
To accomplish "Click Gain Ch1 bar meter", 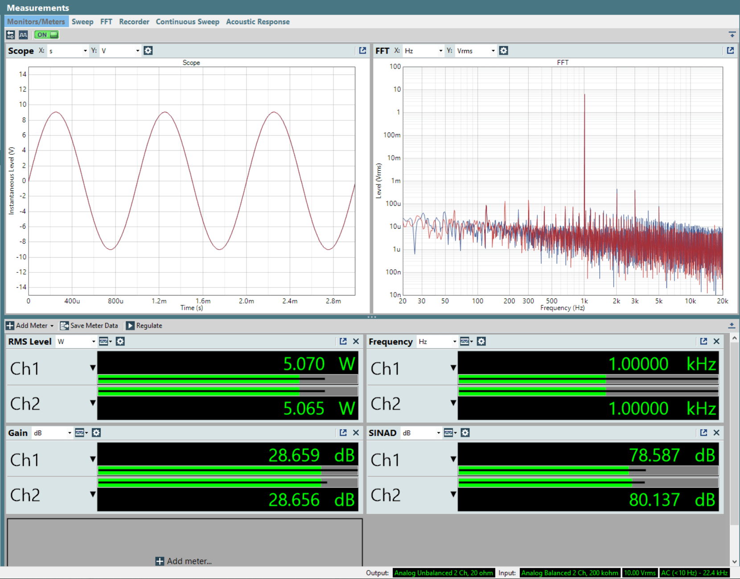I will coord(228,471).
